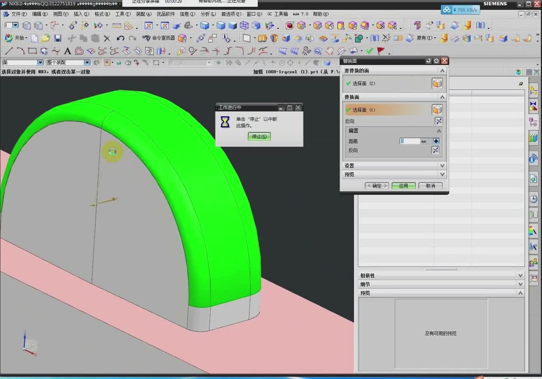542x379 pixels.
Task: Click the network speed 786 KB/s widget
Action: pos(460,10)
